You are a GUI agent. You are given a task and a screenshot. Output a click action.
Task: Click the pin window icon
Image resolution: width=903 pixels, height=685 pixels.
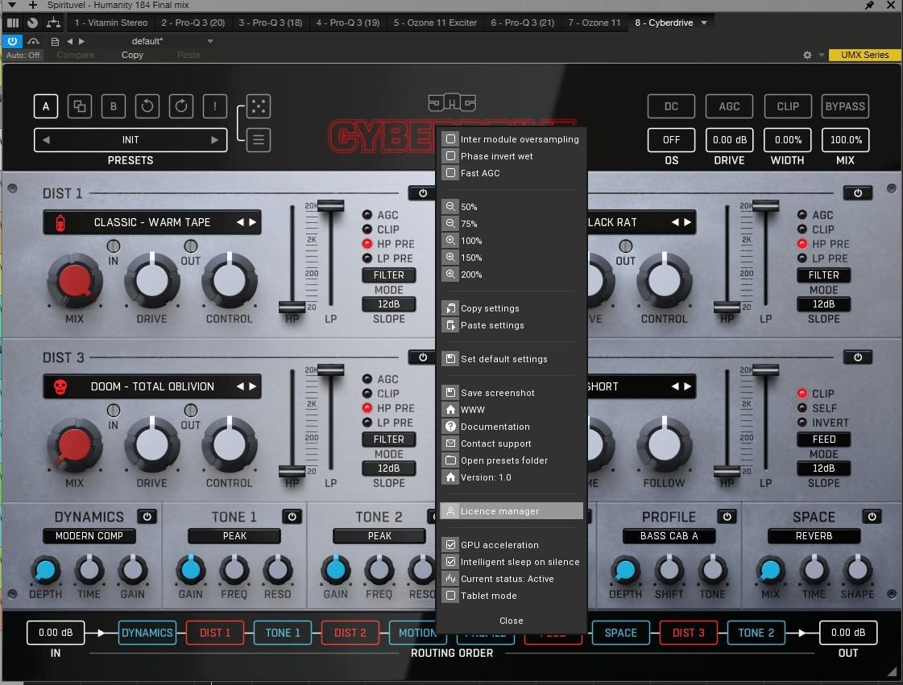[x=870, y=5]
